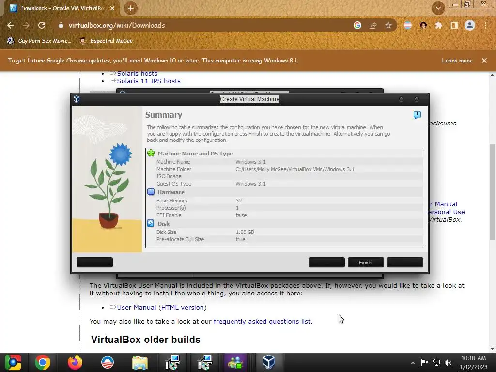Select the Base Memory value 32
Viewport: 496px width, 372px height.
238,201
